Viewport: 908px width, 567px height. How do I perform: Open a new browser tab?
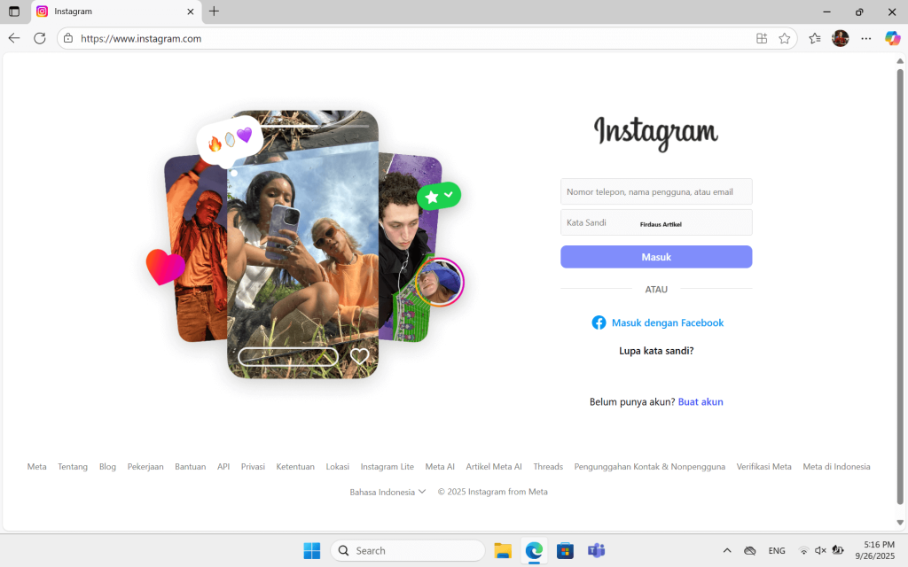pyautogui.click(x=214, y=12)
